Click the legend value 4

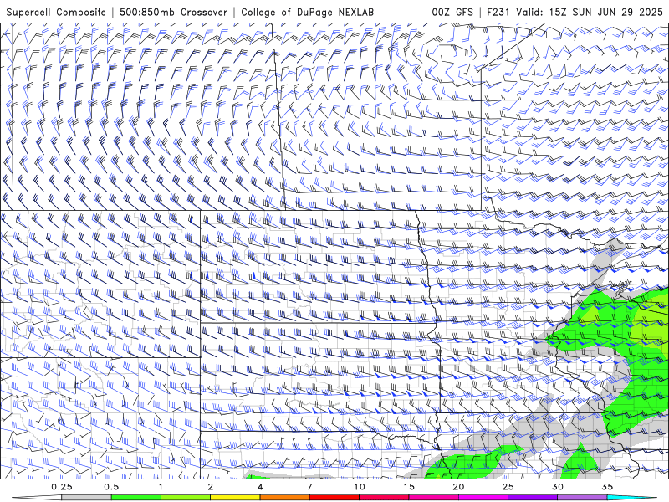260,487
